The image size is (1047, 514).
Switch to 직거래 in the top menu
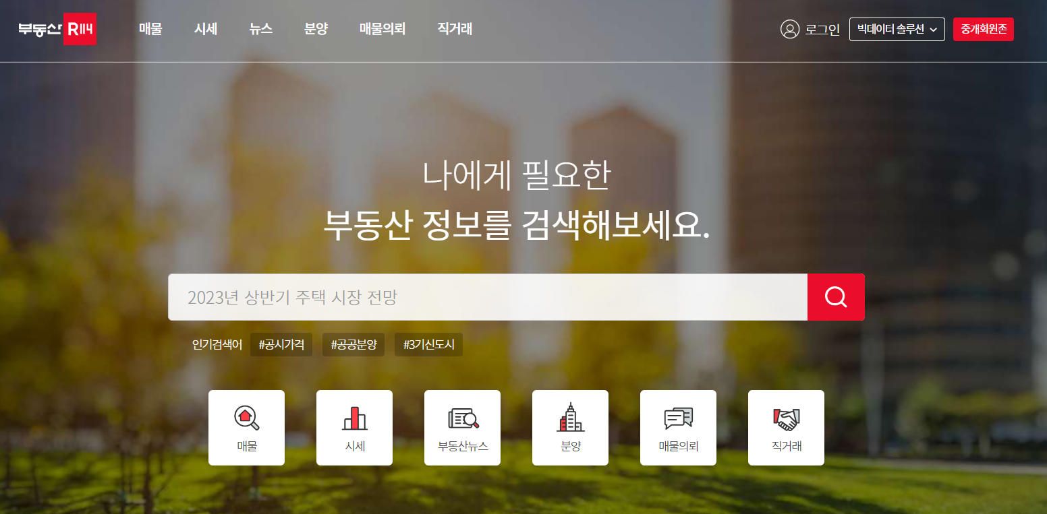tap(453, 29)
